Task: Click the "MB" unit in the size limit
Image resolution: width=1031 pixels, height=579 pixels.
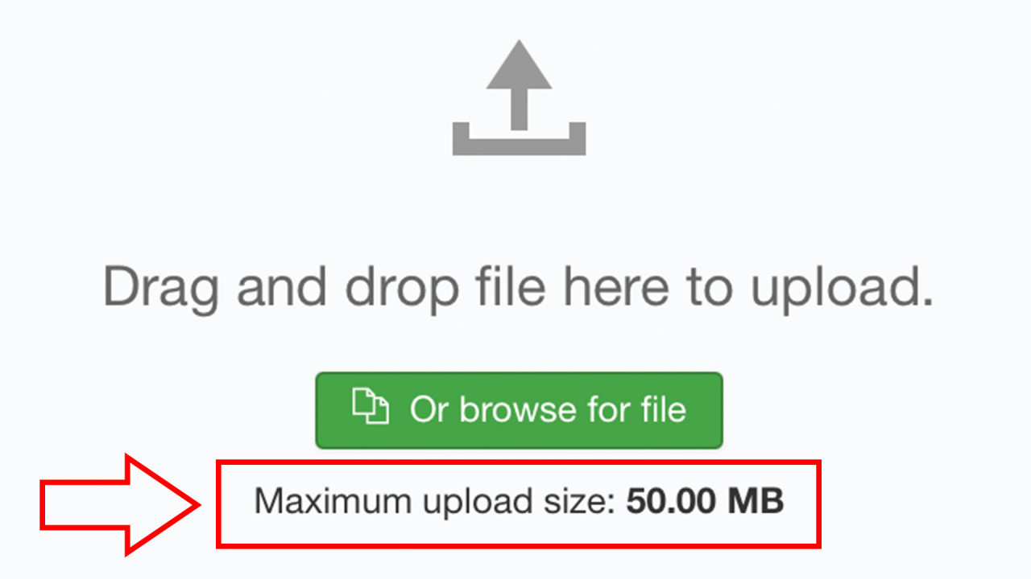Action: click(x=756, y=501)
